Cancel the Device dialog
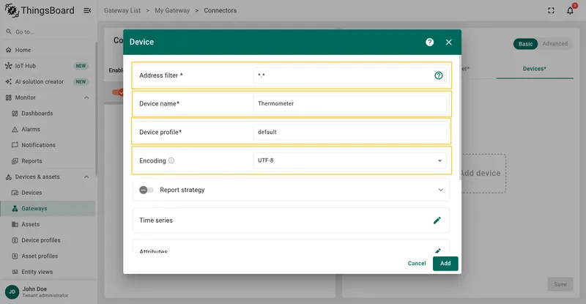The width and height of the screenshot is (586, 304). pyautogui.click(x=417, y=263)
